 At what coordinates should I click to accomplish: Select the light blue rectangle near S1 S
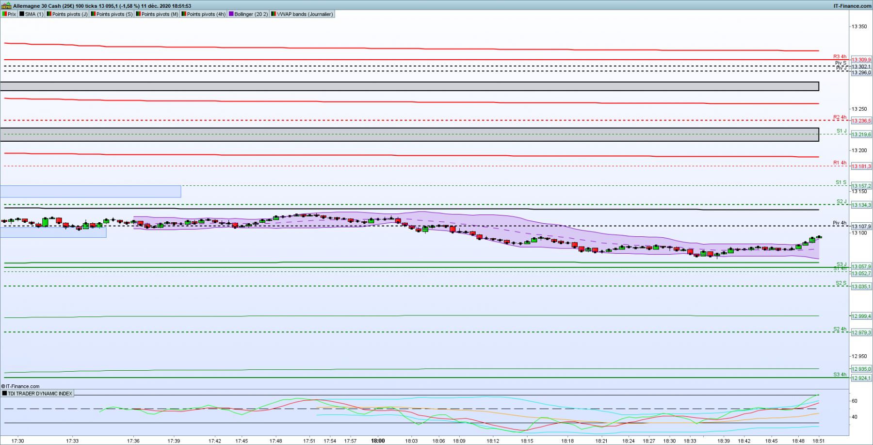tap(90, 192)
